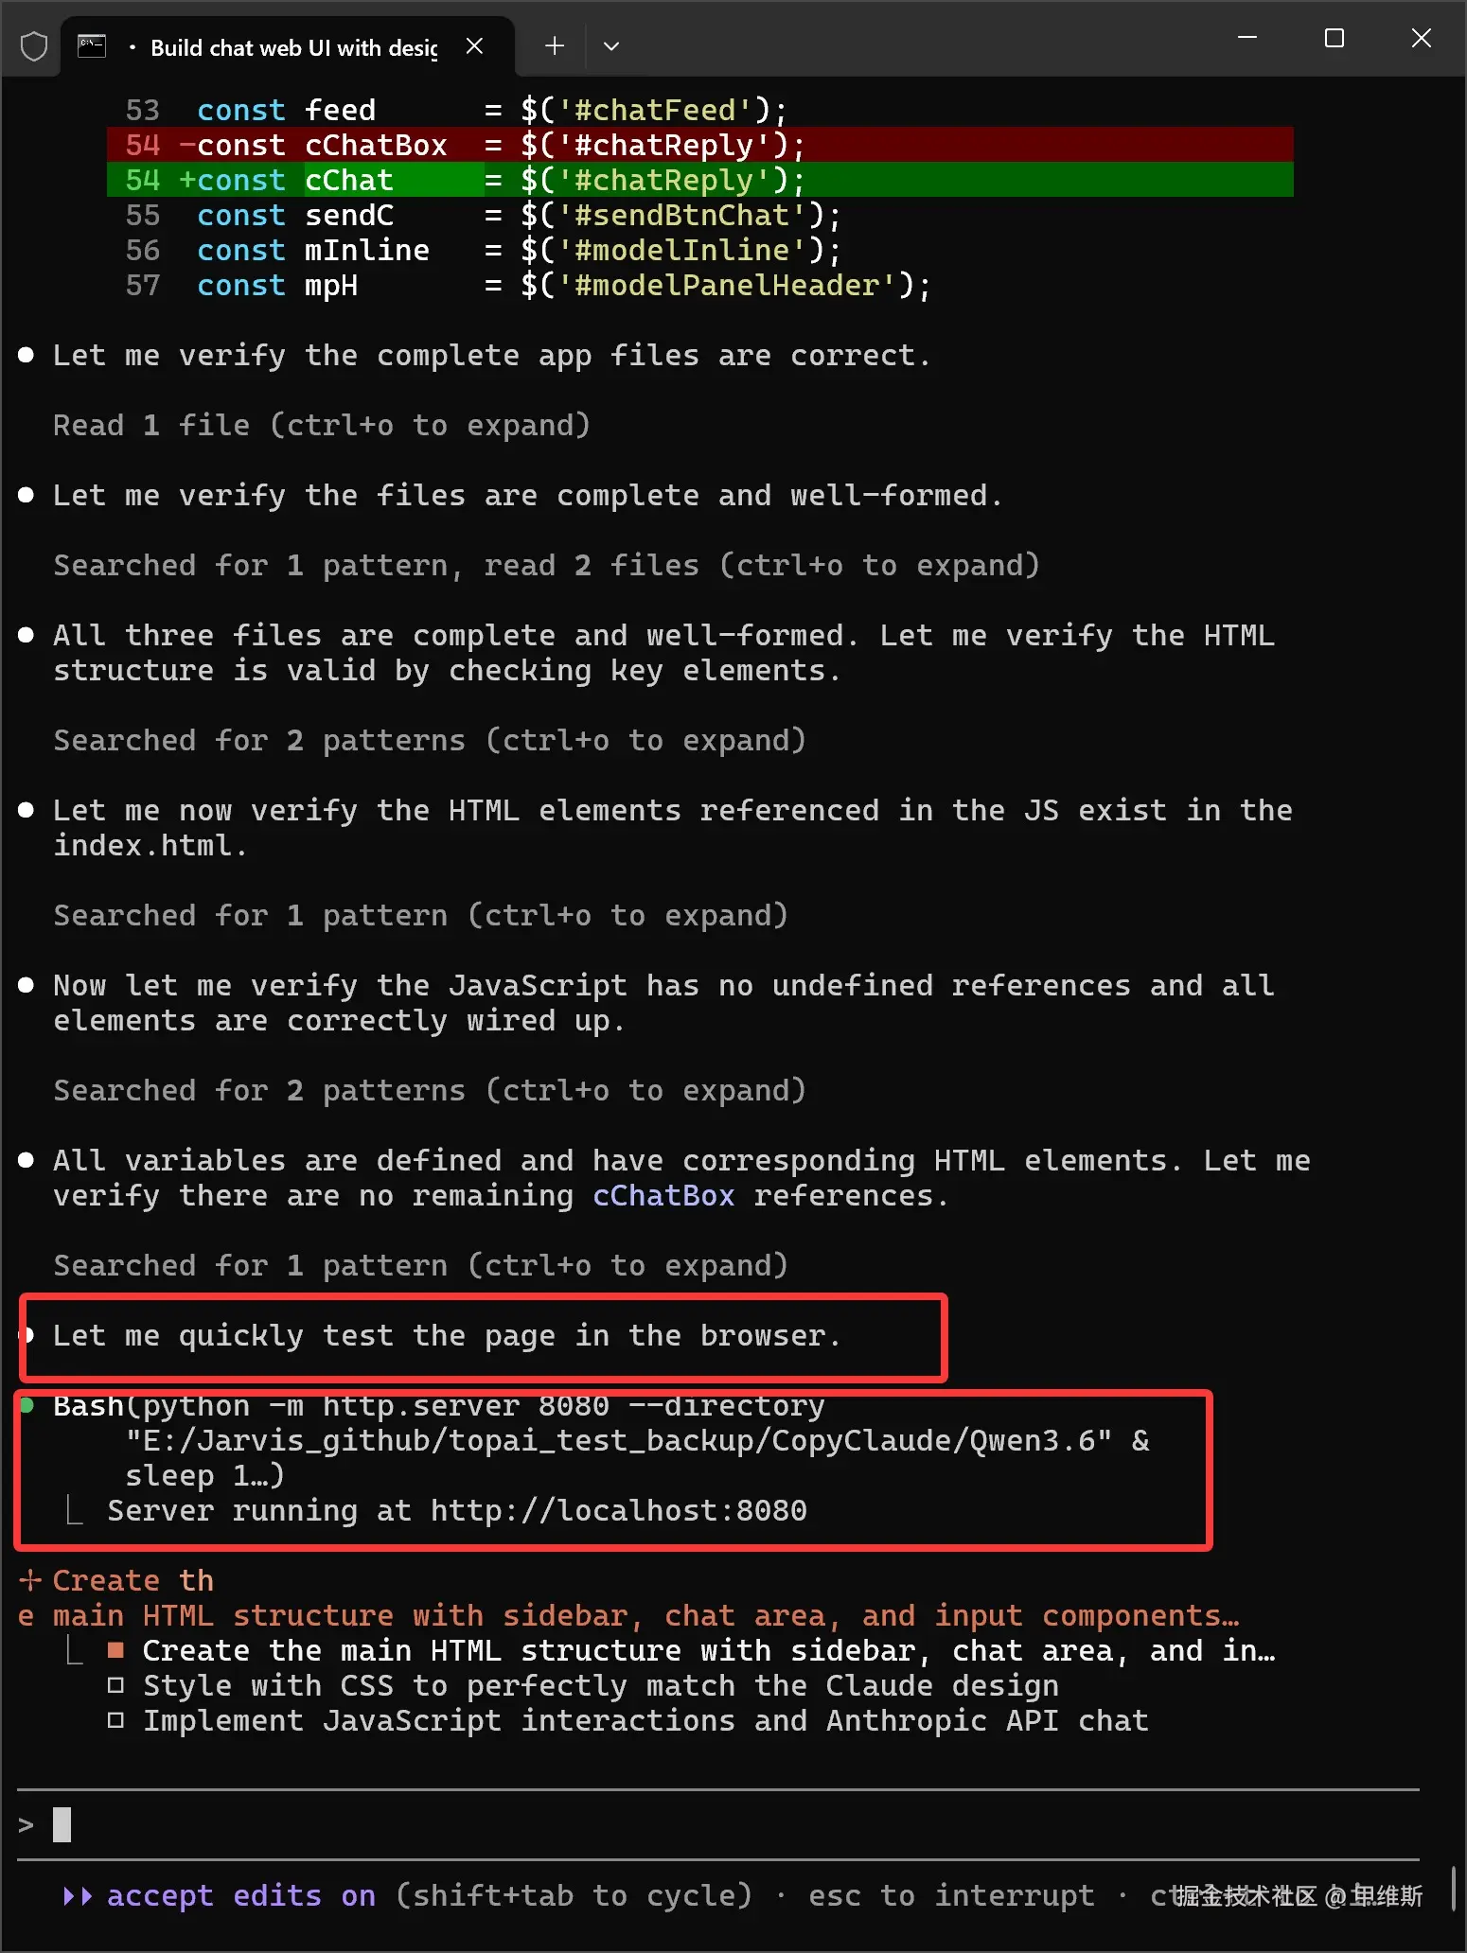
Task: Click the 'Style with CSS' task checkbox
Action: (115, 1685)
